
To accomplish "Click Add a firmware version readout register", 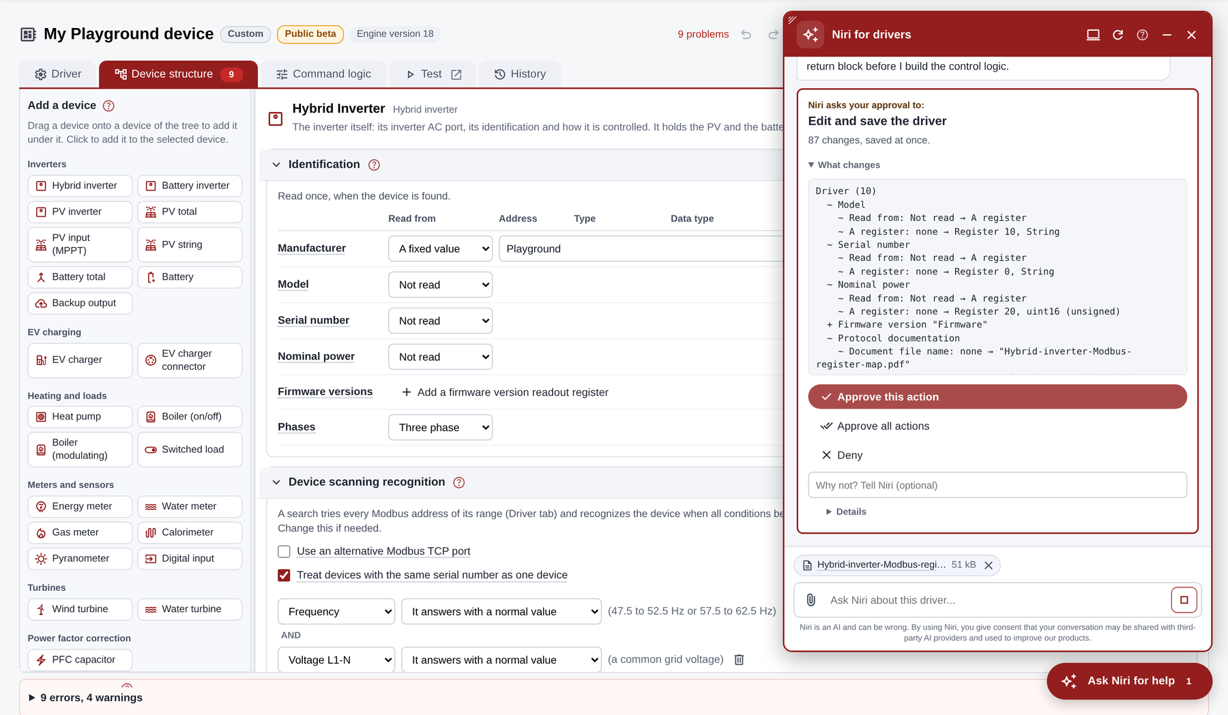I will click(x=505, y=392).
